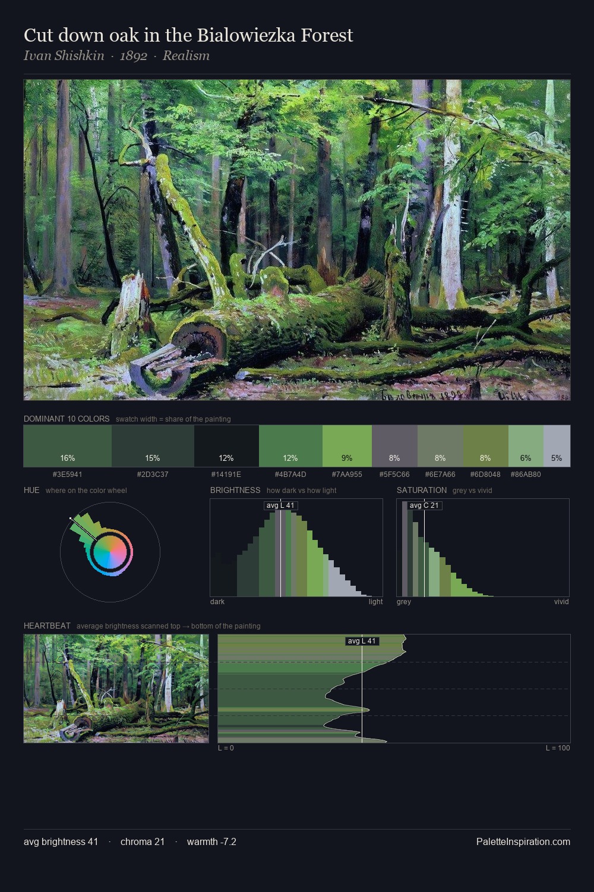Click the DOMINANT 10 COLORS heading
The image size is (594, 892).
pyautogui.click(x=67, y=419)
